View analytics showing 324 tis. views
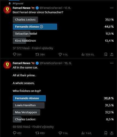 pos(88,55)
